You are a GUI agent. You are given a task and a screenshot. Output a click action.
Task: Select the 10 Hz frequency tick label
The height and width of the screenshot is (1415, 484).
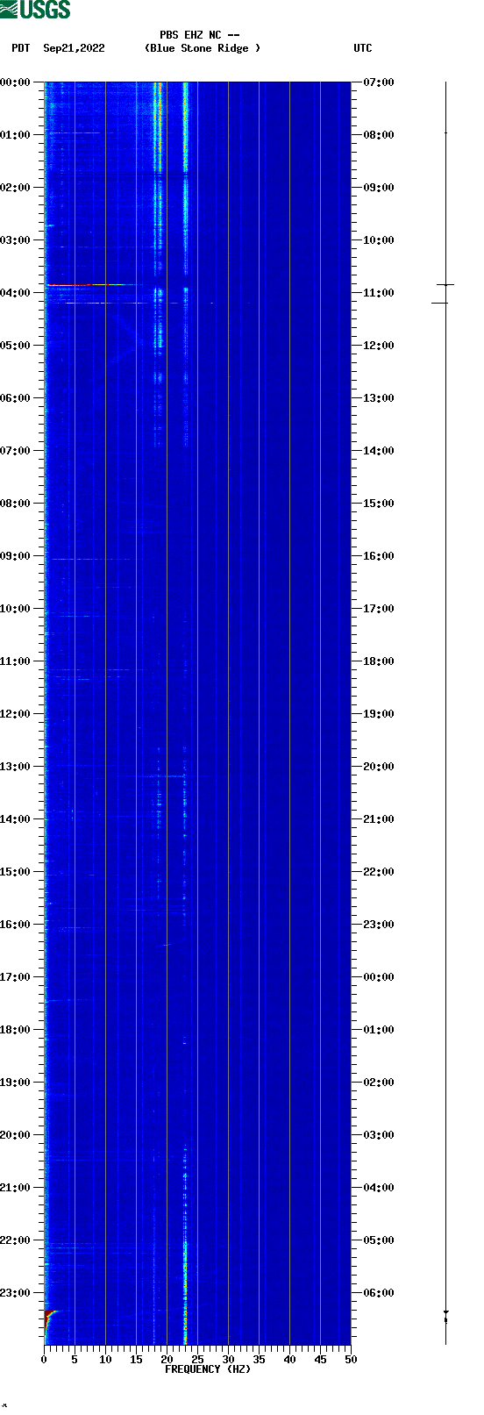pyautogui.click(x=105, y=1360)
